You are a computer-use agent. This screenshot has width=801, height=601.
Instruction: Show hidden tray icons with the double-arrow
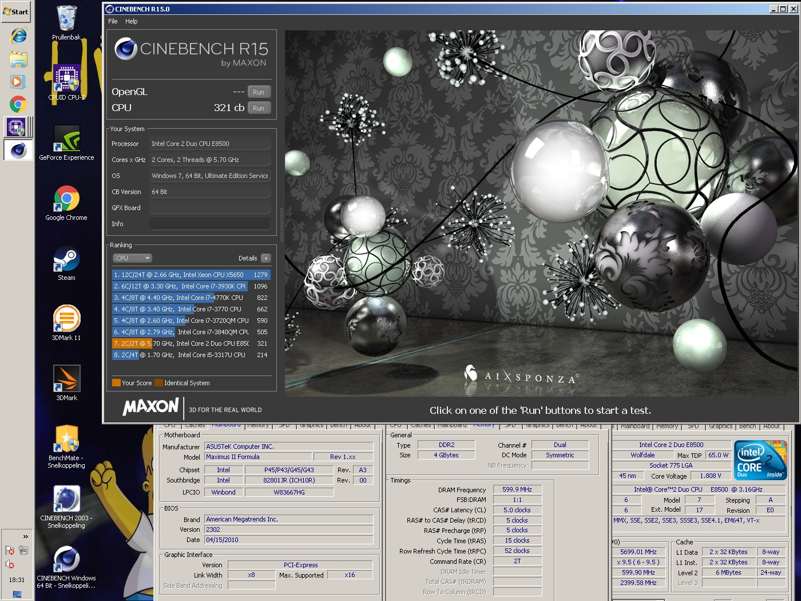pyautogui.click(x=25, y=536)
